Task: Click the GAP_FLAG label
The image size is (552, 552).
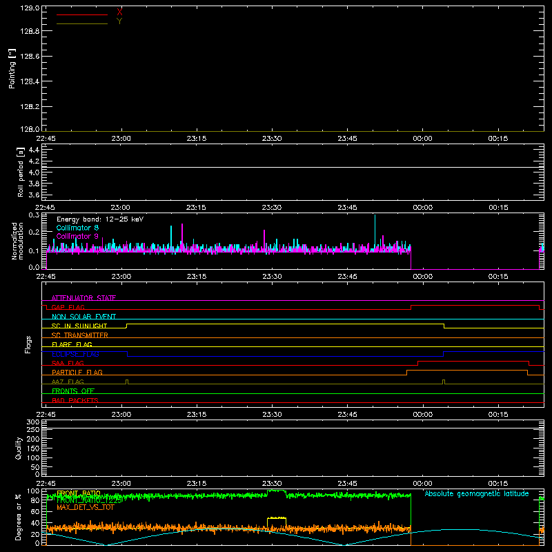Action: (68, 307)
